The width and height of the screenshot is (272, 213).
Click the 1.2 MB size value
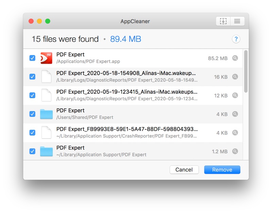pos(220,152)
